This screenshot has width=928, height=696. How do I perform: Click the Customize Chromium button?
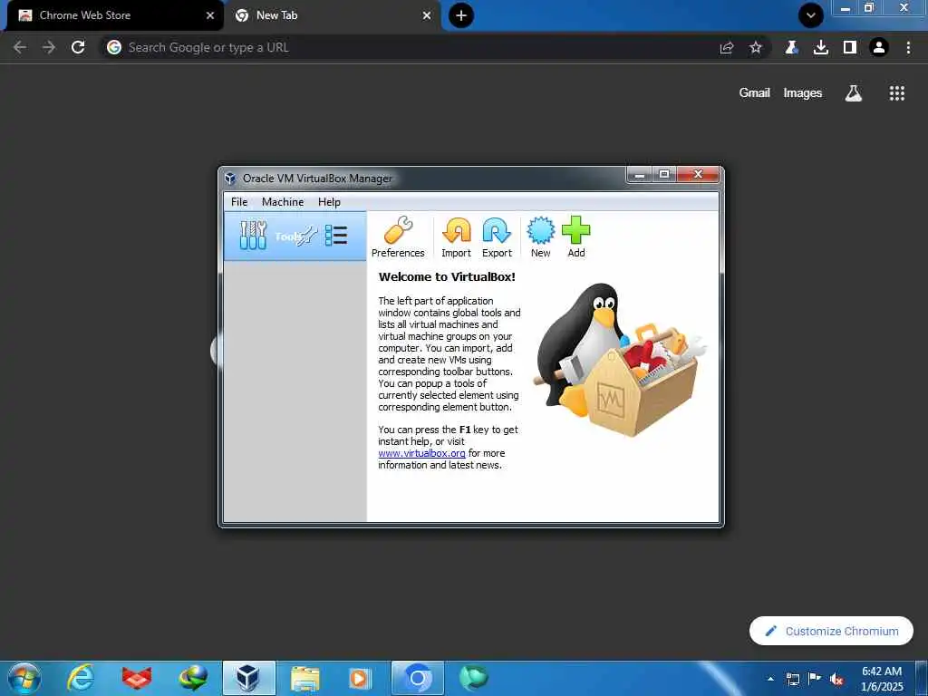pyautogui.click(x=831, y=631)
